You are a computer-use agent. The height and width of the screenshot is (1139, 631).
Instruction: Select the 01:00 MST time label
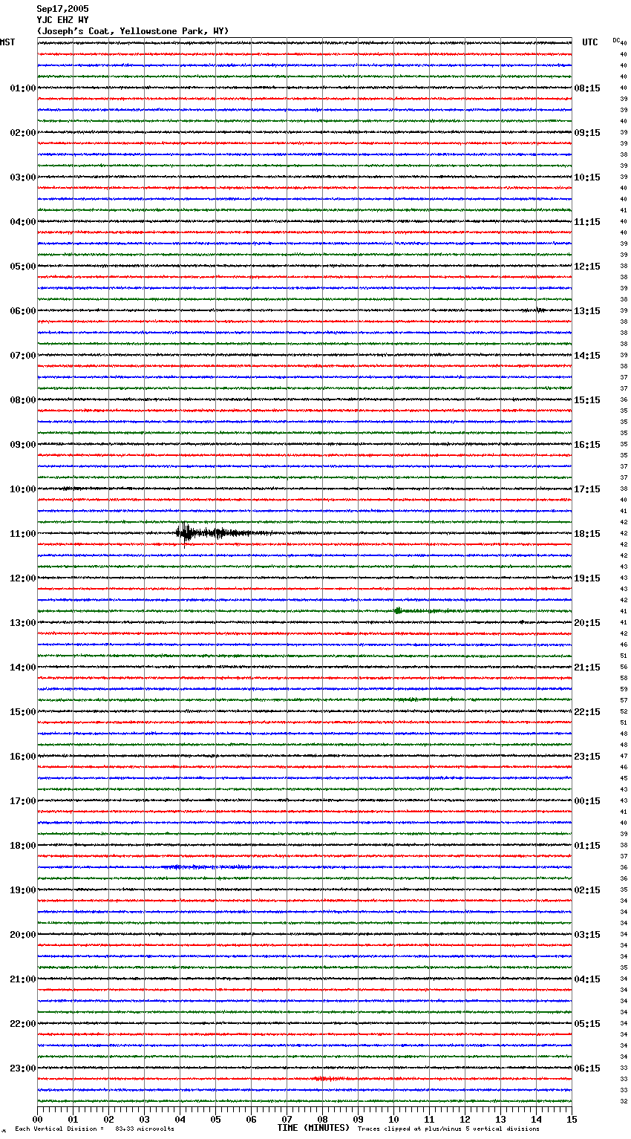tap(23, 88)
